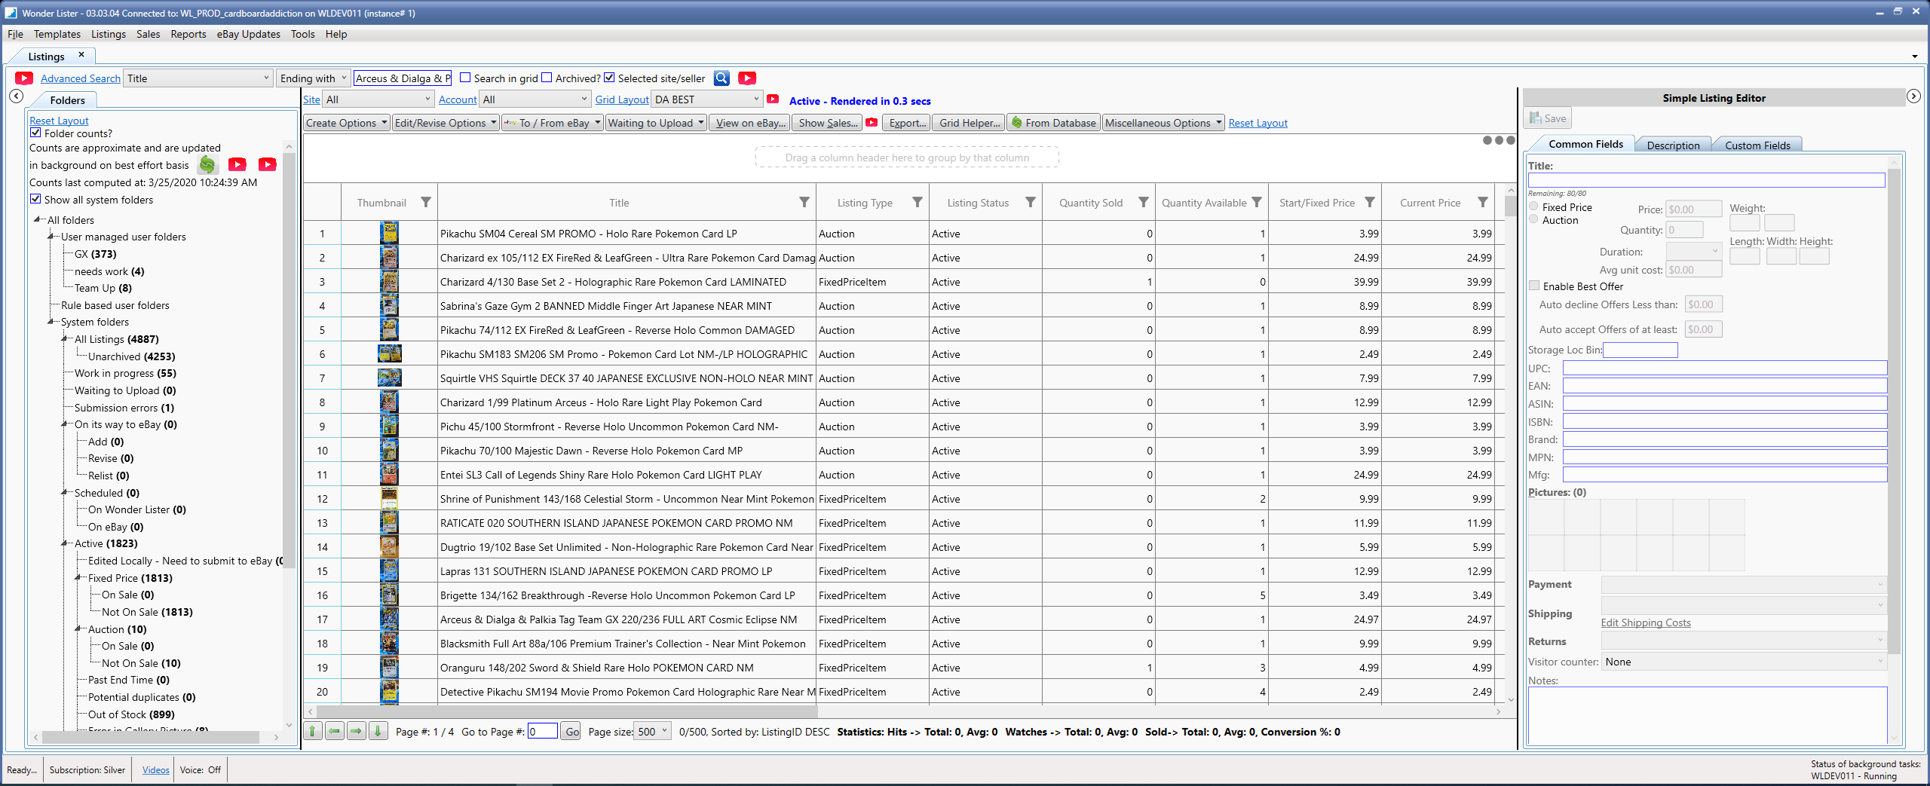Play the video next to Advanced Search
Screen dimensions: 1930x786
pos(24,78)
